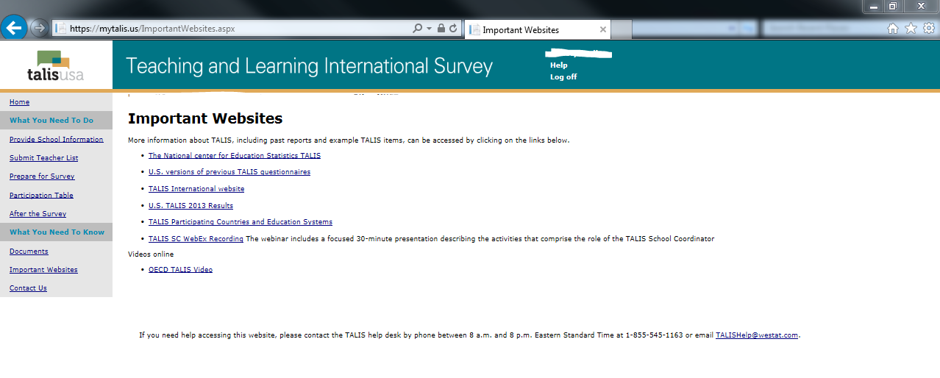Open Participation Table page
Screen dimensions: 940x378
coord(41,196)
